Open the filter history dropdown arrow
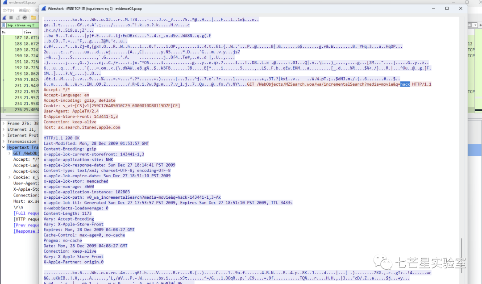482x284 pixels. [475, 25]
